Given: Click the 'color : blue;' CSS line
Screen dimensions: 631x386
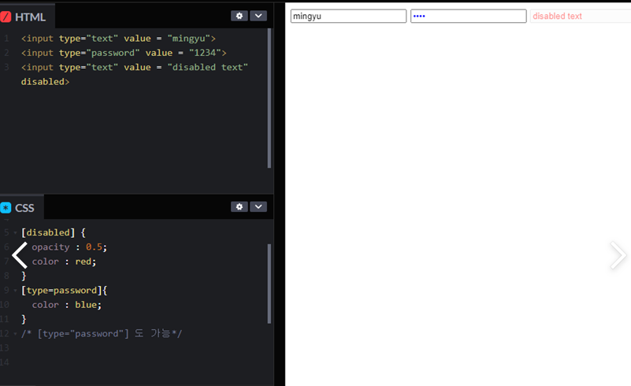Looking at the screenshot, I should [66, 305].
